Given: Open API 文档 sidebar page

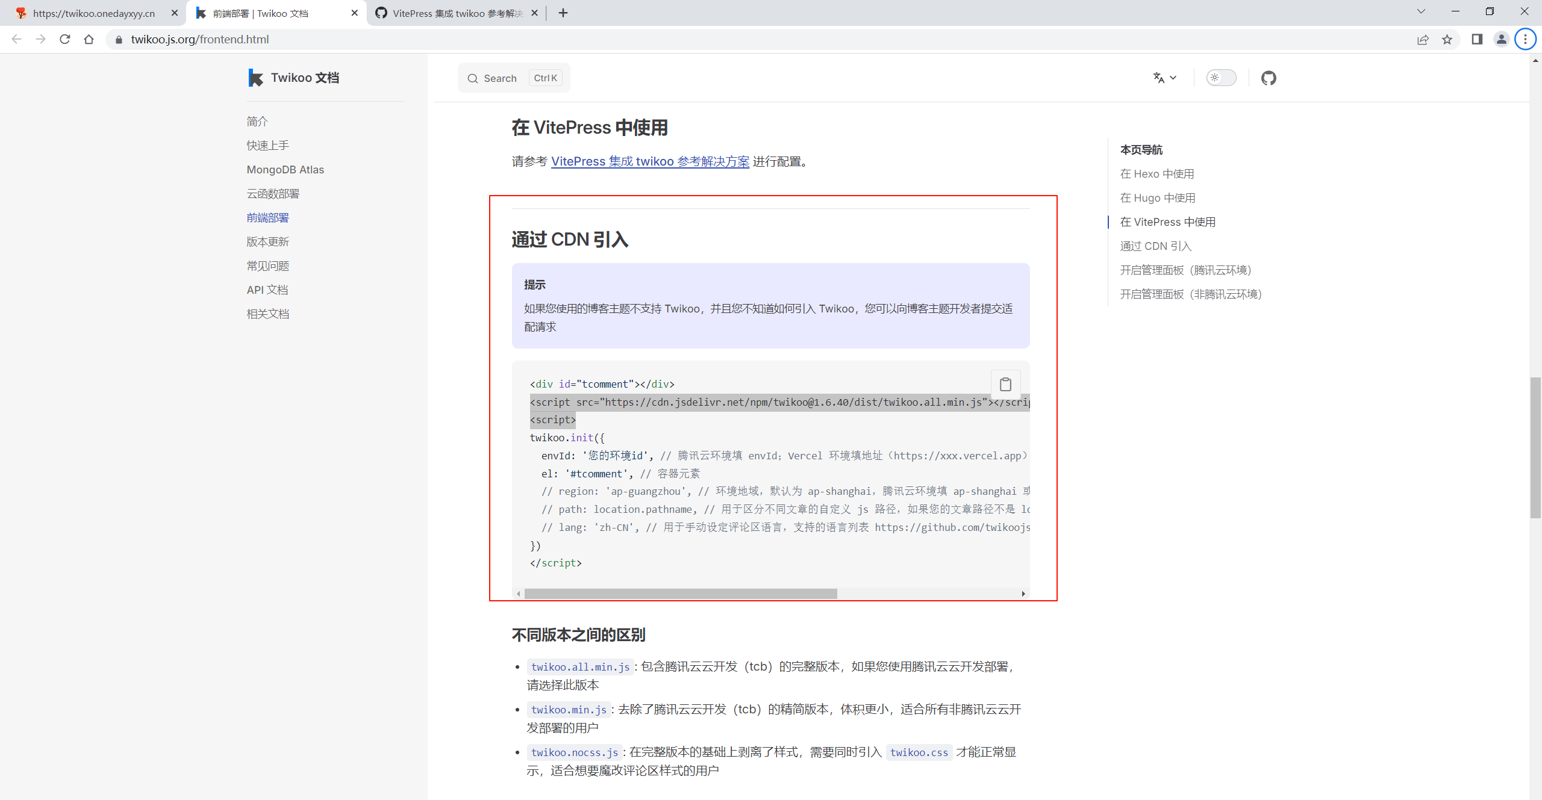Looking at the screenshot, I should [267, 290].
